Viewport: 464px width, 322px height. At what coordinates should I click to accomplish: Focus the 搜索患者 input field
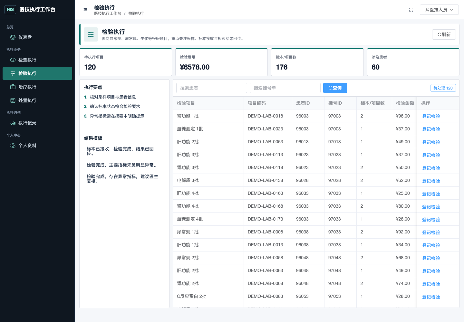(212, 88)
